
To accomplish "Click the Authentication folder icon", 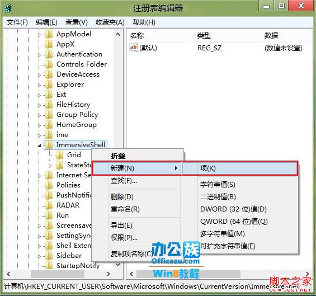I will click(x=49, y=54).
